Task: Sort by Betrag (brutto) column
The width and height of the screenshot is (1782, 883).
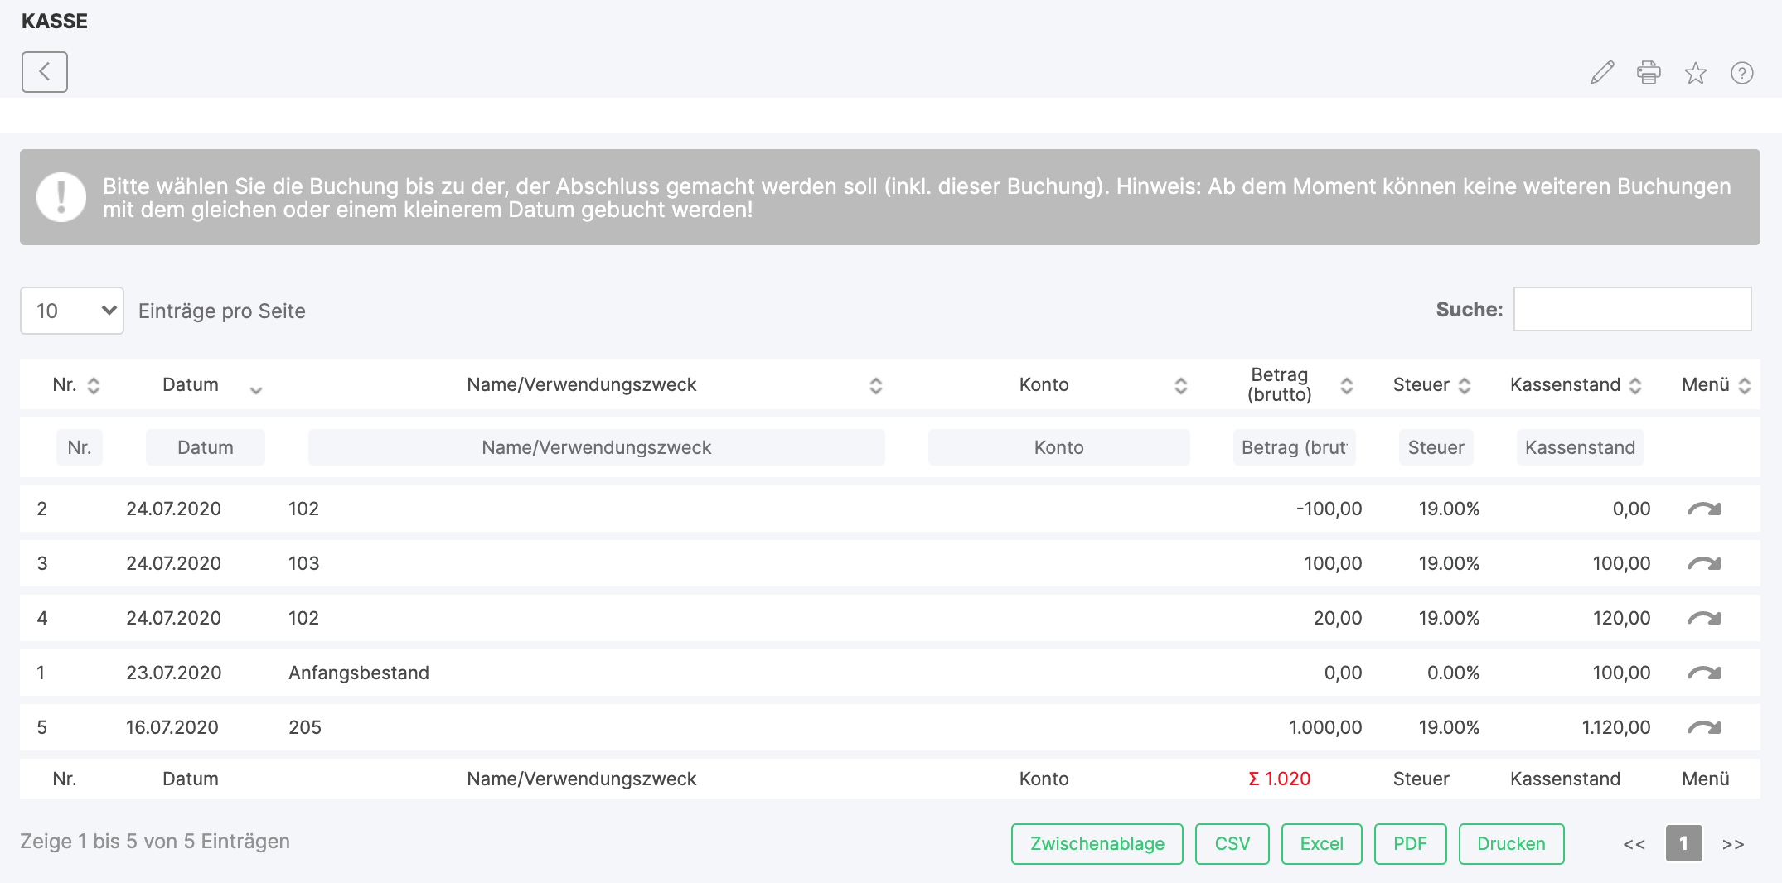Action: pos(1280,385)
